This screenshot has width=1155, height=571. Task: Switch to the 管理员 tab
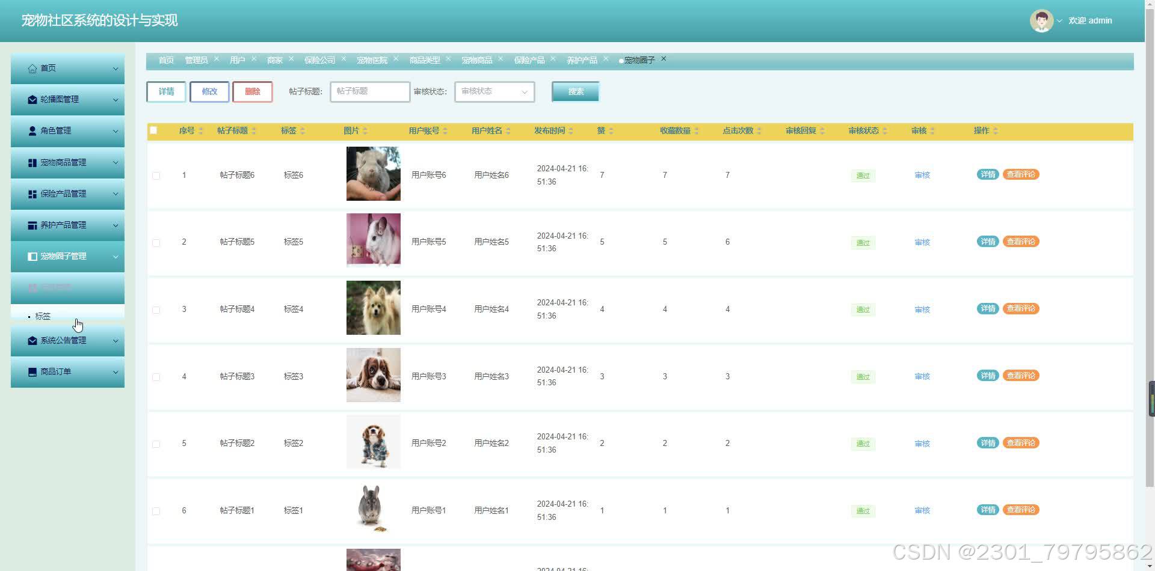[x=196, y=60]
